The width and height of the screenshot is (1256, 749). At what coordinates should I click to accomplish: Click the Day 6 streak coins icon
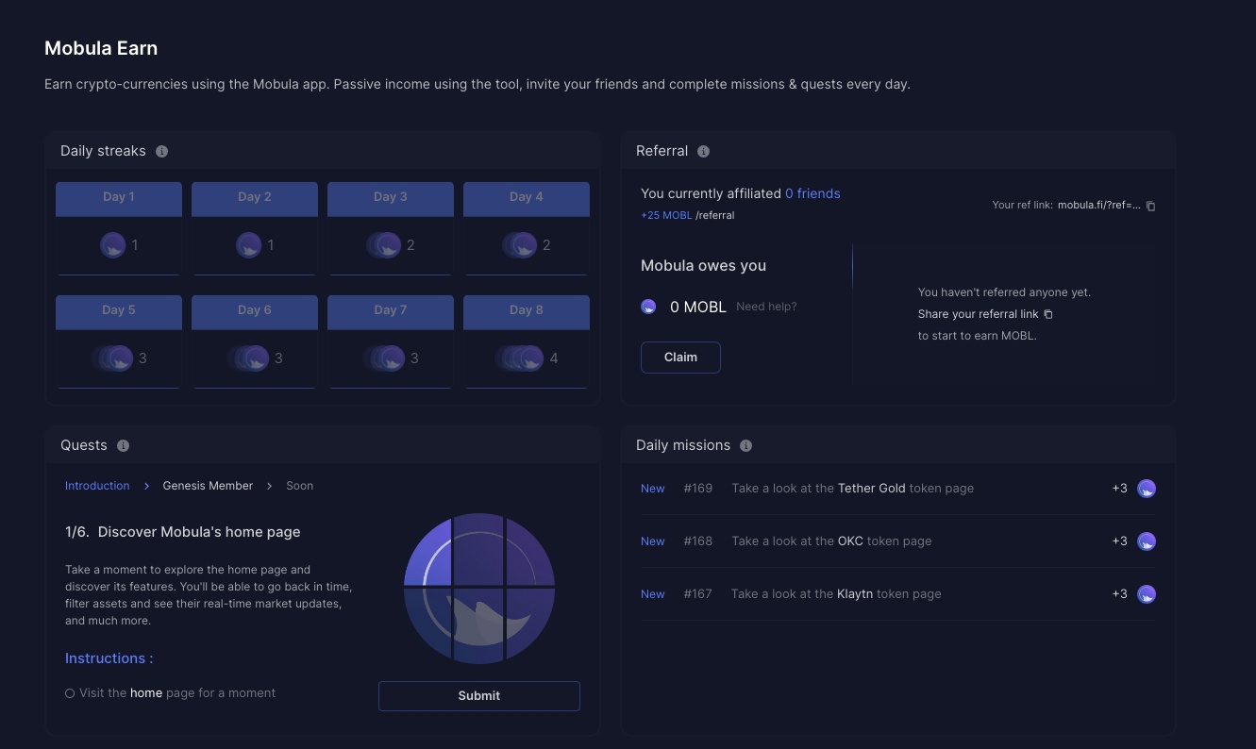249,358
